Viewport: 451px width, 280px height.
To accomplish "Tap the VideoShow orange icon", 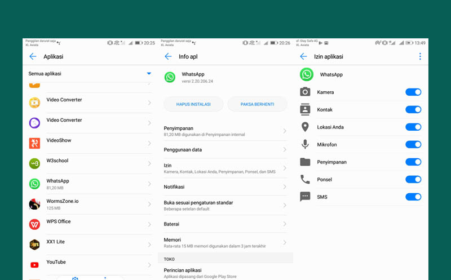I will 34,143.
